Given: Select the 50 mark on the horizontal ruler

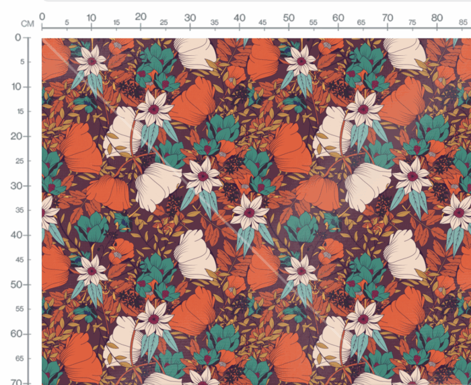Looking at the screenshot, I should pos(289,17).
